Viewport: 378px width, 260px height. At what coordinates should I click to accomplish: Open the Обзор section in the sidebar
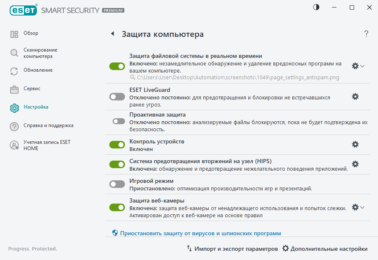(30, 33)
